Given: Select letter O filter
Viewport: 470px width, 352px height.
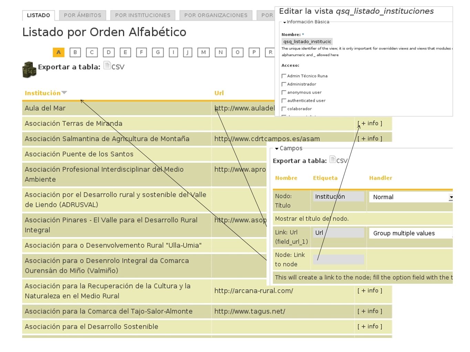Looking at the screenshot, I should click(x=237, y=52).
